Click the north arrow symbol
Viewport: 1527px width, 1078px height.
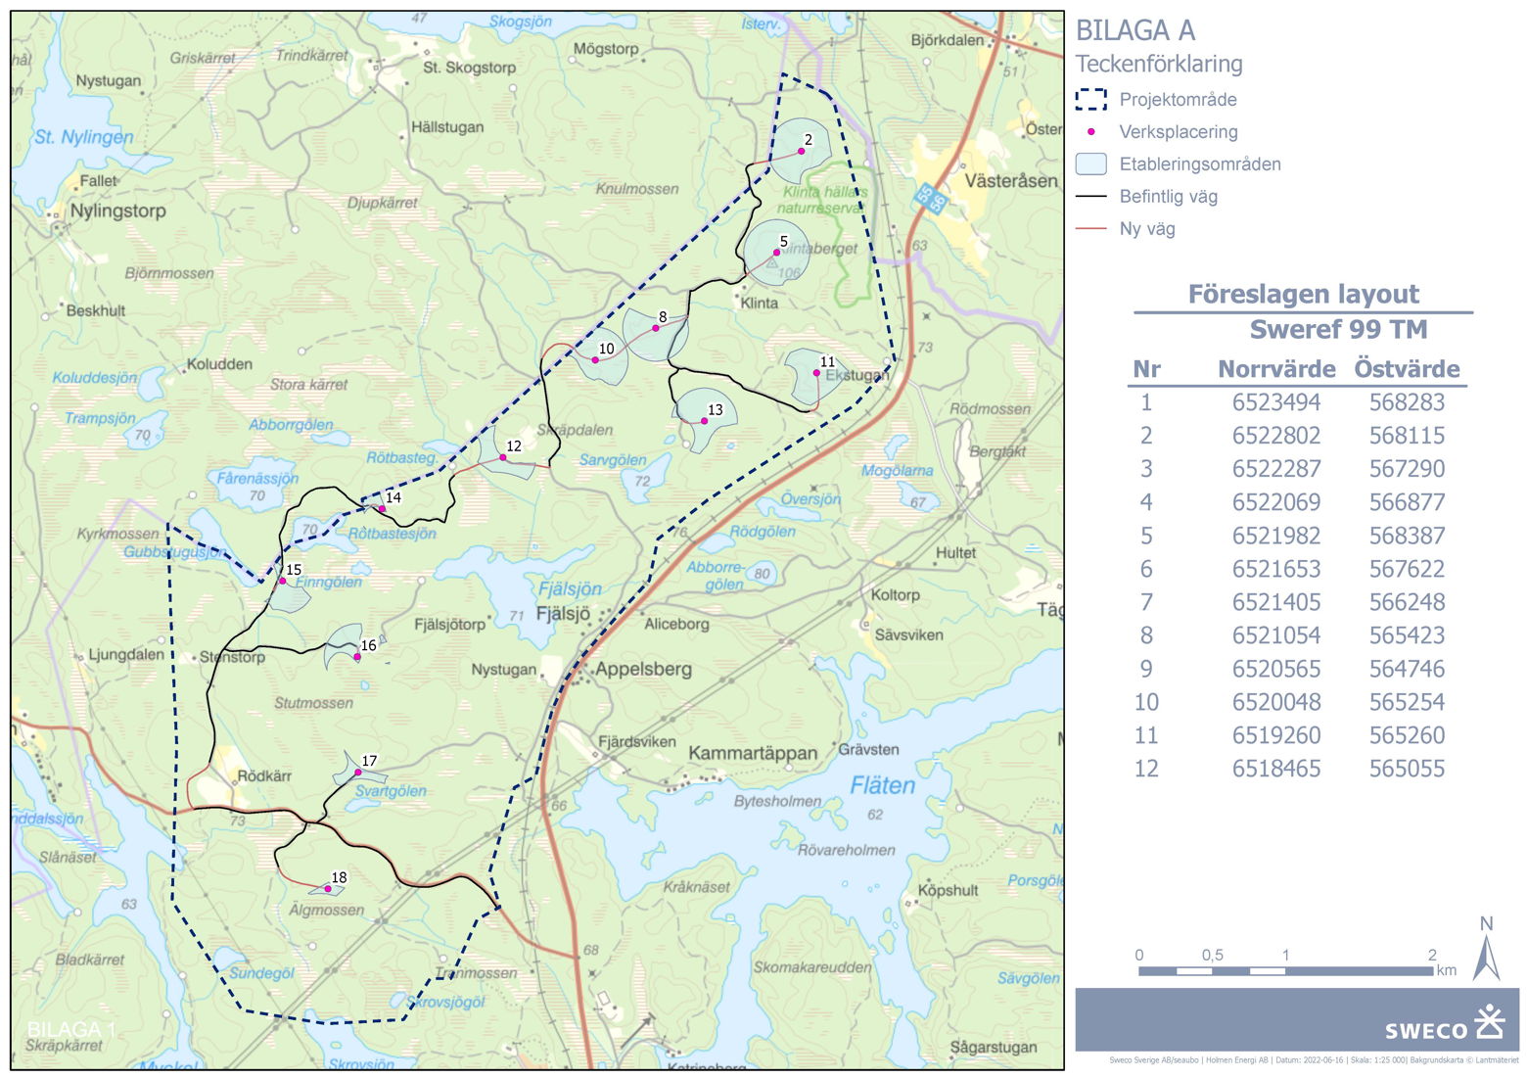1487,951
